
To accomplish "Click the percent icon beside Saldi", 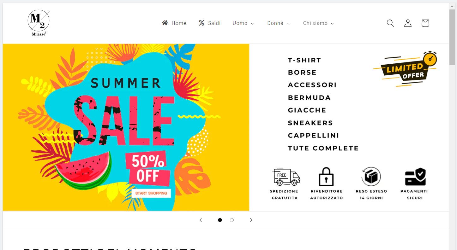I will [201, 23].
